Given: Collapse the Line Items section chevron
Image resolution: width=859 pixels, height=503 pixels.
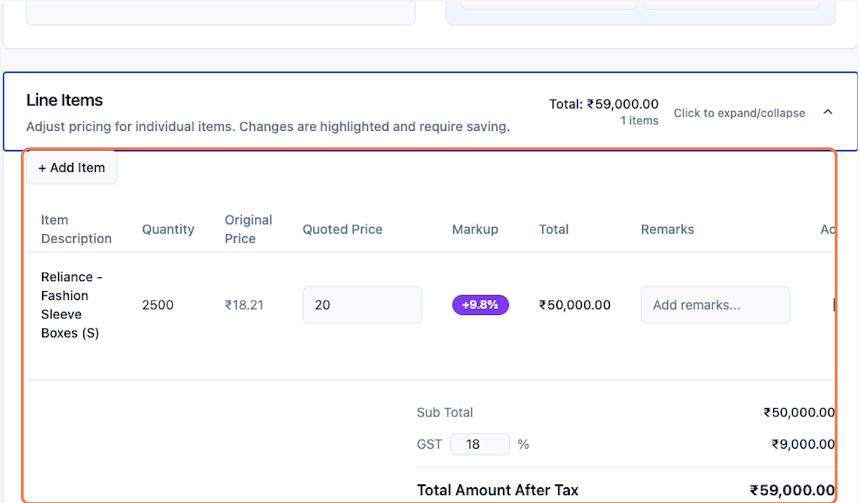Looking at the screenshot, I should pos(828,112).
